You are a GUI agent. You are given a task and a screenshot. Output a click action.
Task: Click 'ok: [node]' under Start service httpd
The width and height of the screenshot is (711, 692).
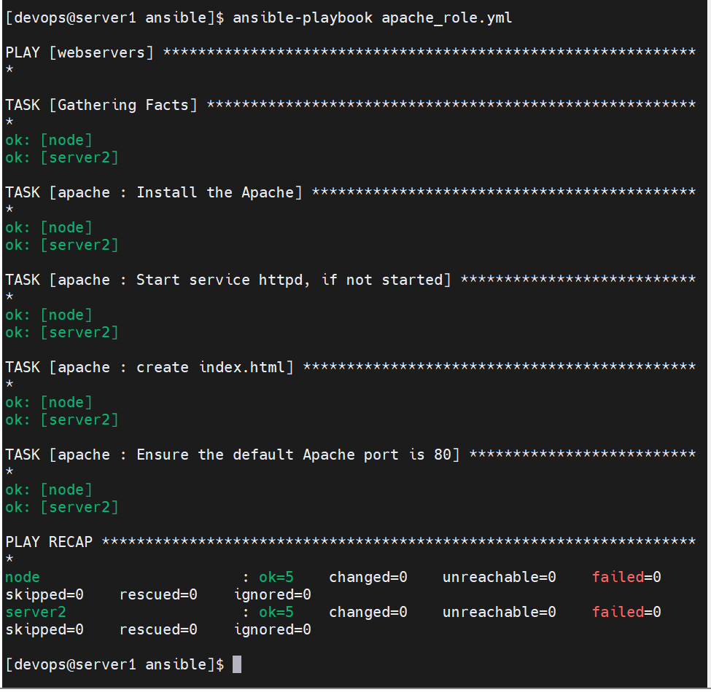point(49,315)
